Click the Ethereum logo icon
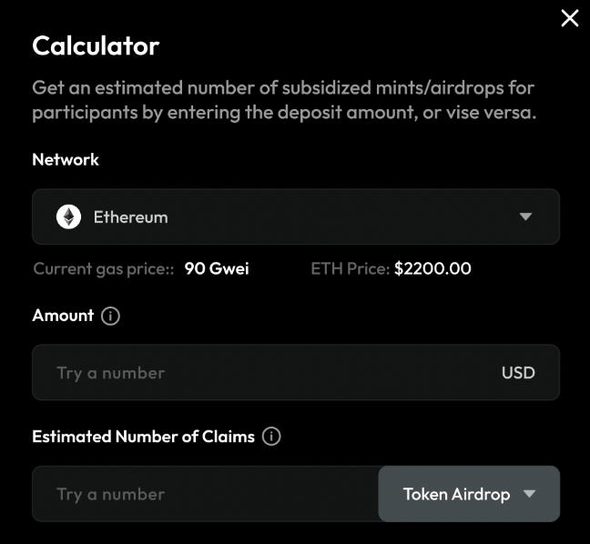Viewport: 590px width, 544px height. [68, 217]
